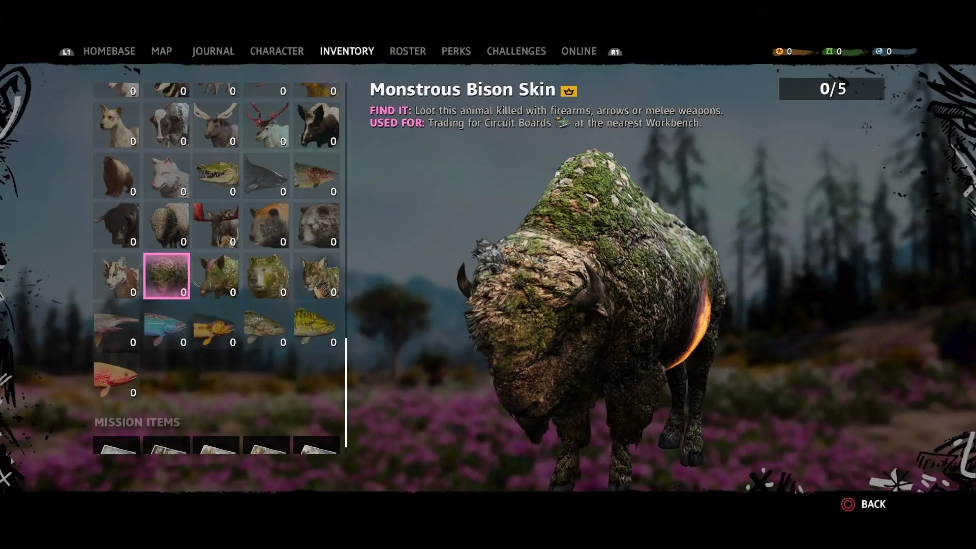Select the red-sided trout item

(x=317, y=175)
